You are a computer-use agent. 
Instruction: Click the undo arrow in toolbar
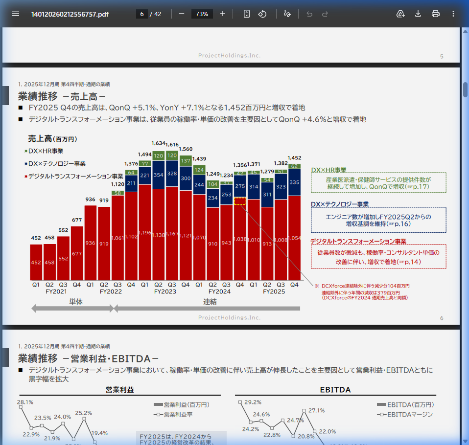point(309,14)
